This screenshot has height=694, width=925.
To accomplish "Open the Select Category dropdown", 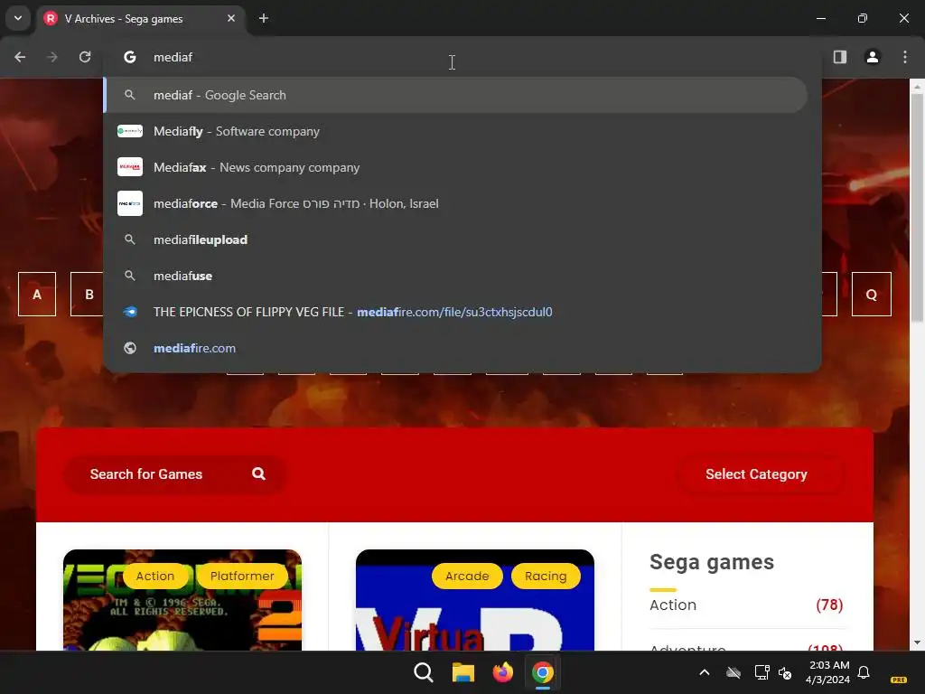I will 760,474.
